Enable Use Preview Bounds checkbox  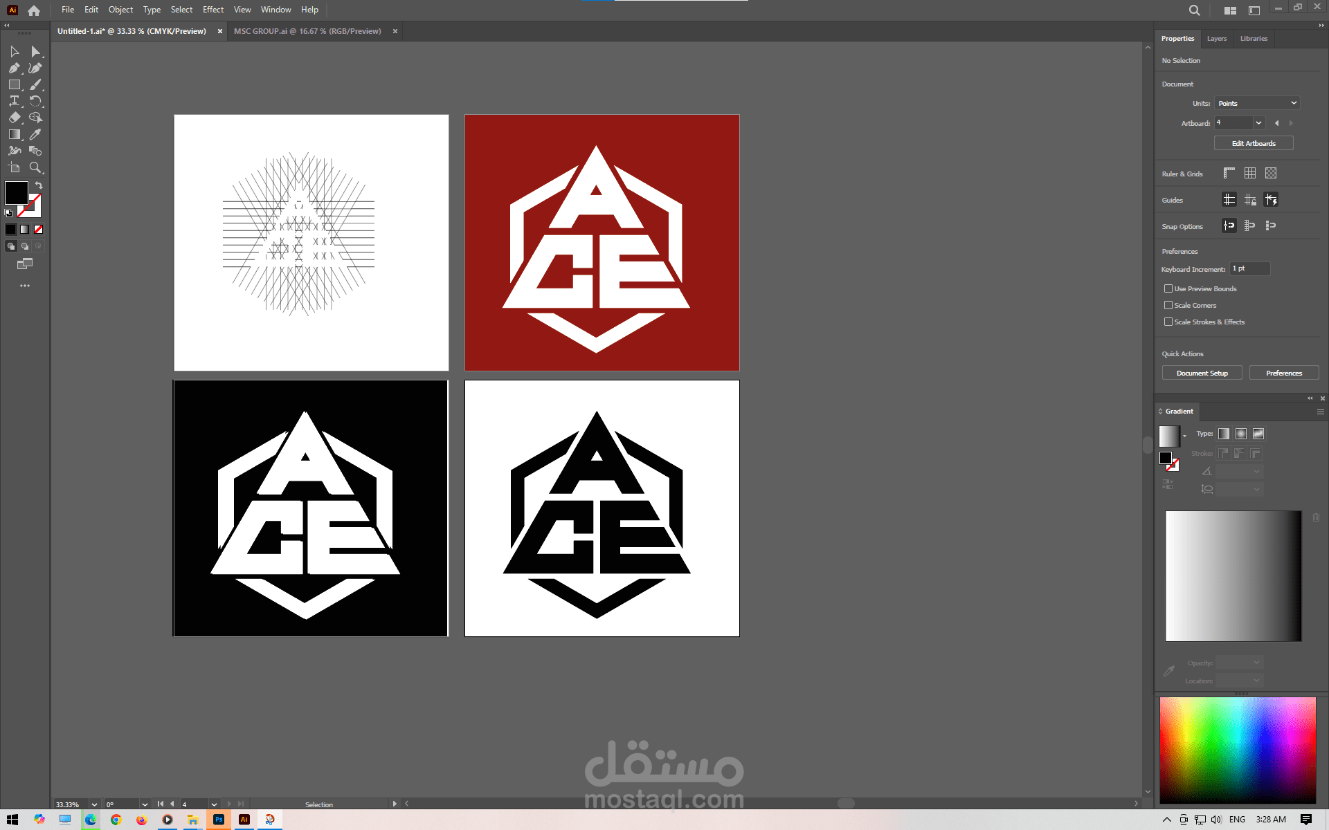tap(1168, 288)
